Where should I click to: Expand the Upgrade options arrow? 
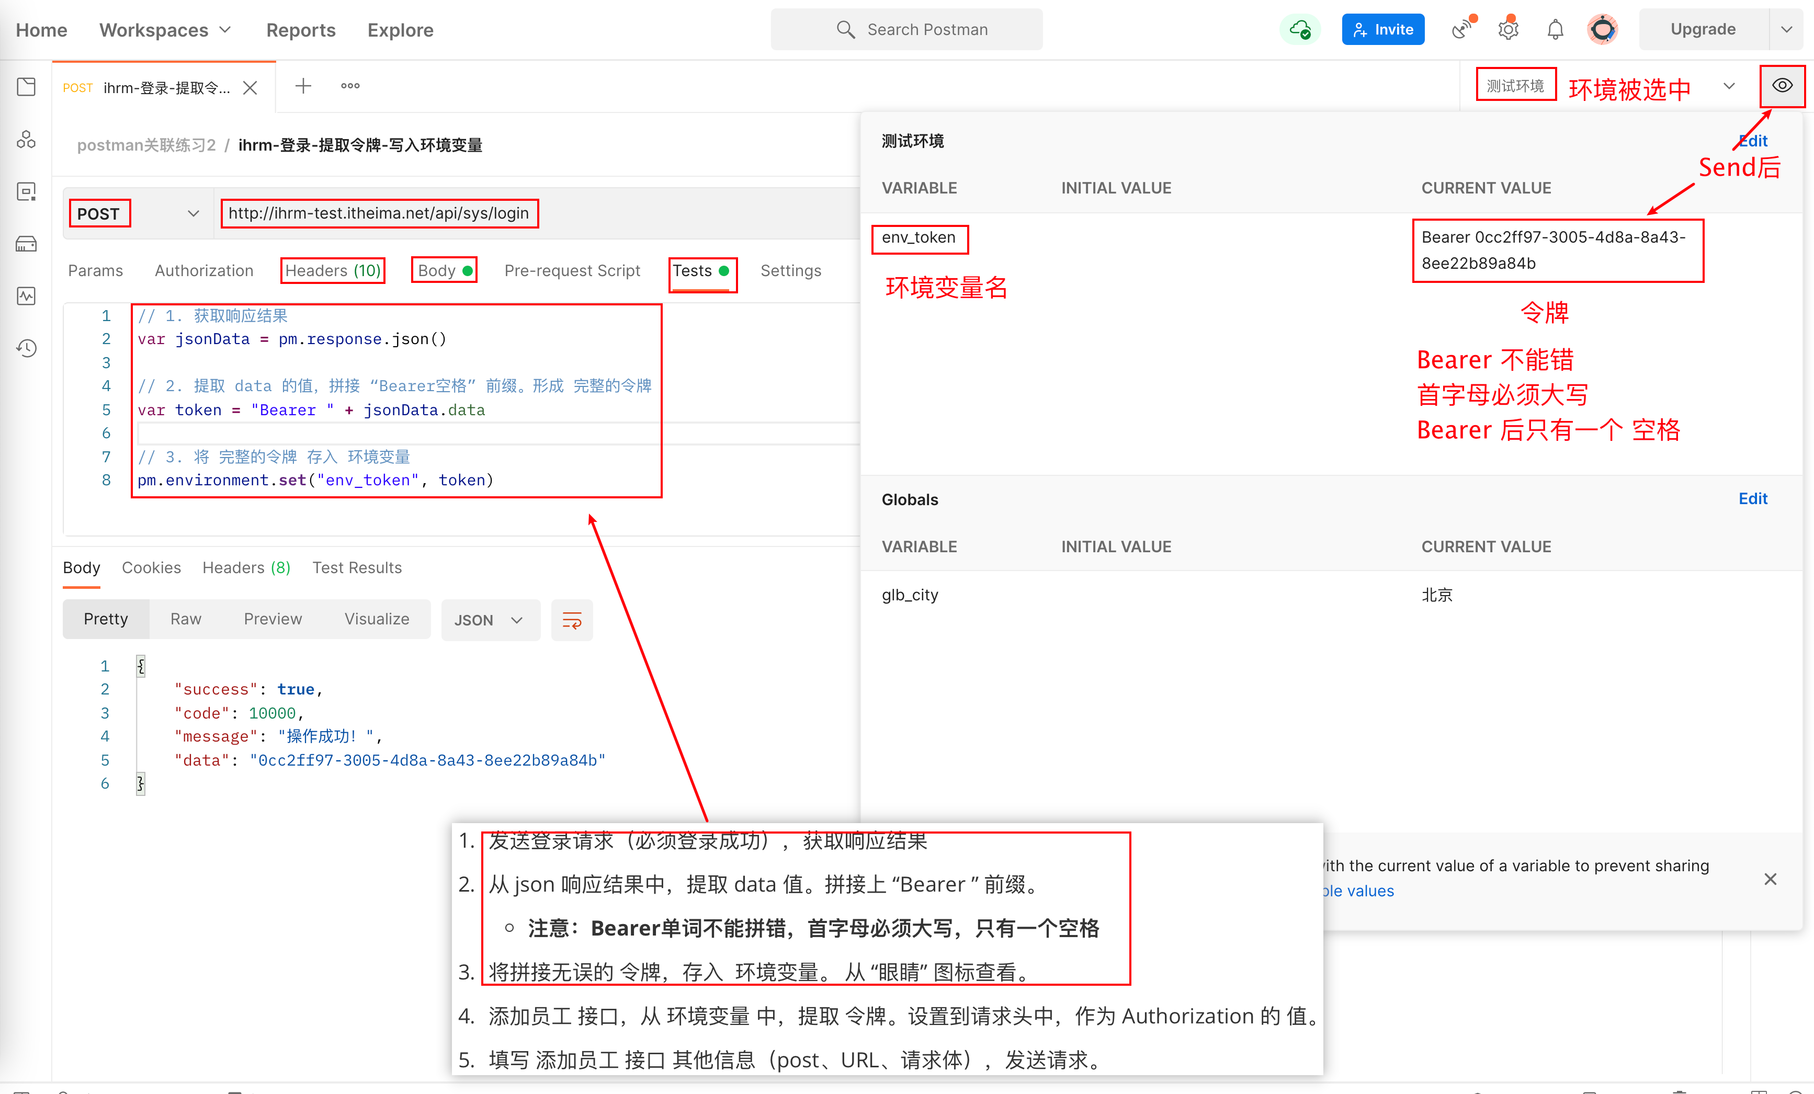(x=1787, y=29)
